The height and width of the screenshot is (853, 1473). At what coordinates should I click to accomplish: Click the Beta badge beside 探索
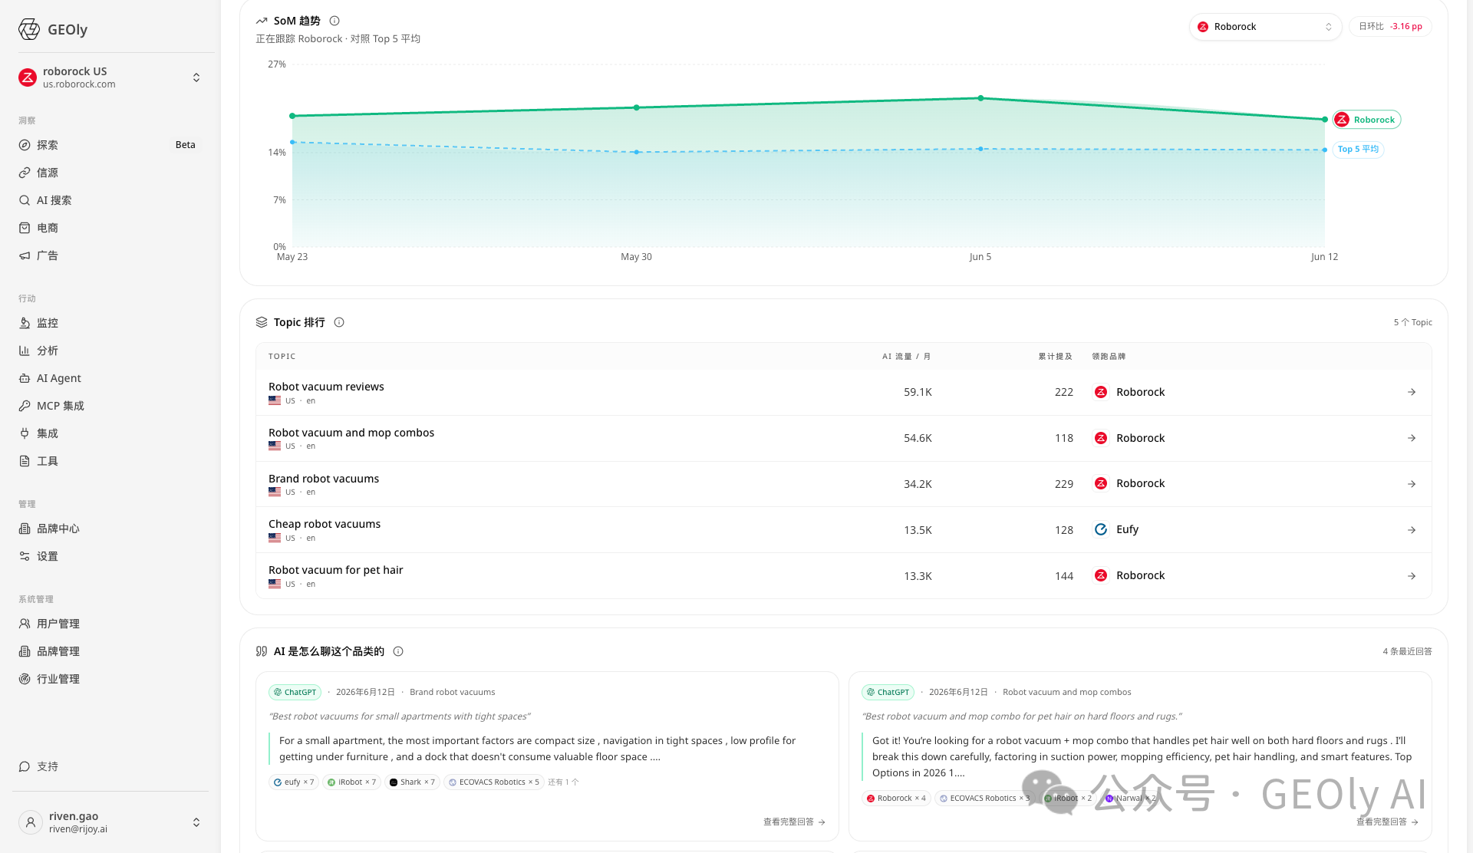[x=186, y=145]
